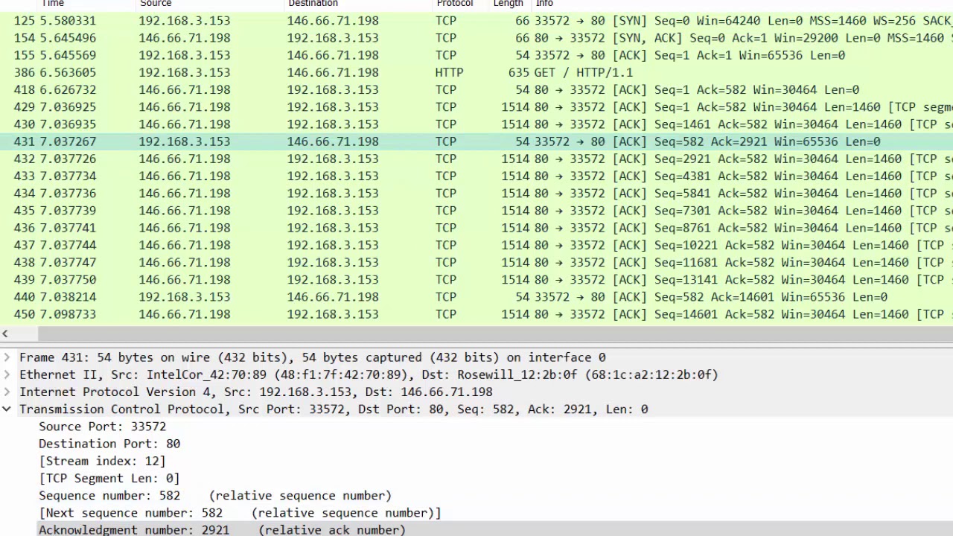Select packet 125 SYN row

tap(476, 21)
